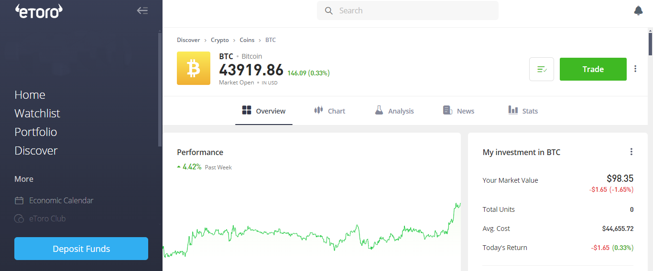Switch to the Overview tab

click(264, 111)
